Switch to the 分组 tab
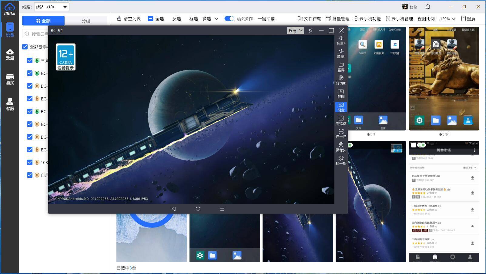Viewport: 486px width, 274px height. tap(86, 21)
